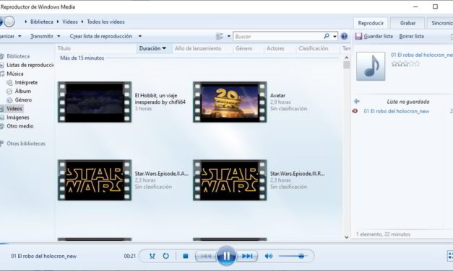Select Intérprete under Música
Image resolution: width=453 pixels, height=271 pixels.
tap(26, 82)
